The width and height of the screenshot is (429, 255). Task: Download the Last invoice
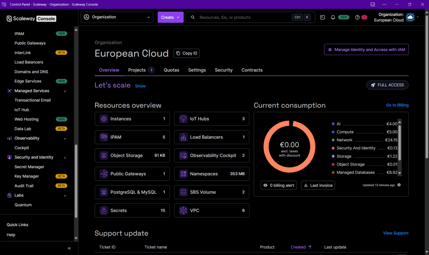coord(318,185)
